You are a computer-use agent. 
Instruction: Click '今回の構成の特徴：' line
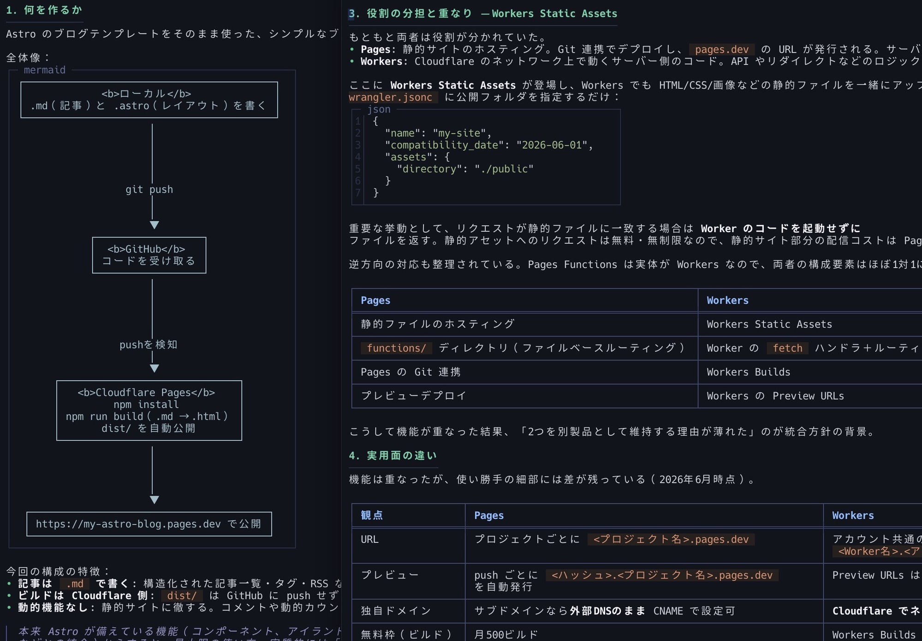(x=59, y=572)
